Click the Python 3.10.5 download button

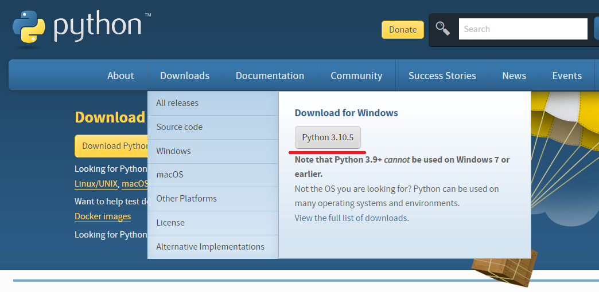coord(328,137)
